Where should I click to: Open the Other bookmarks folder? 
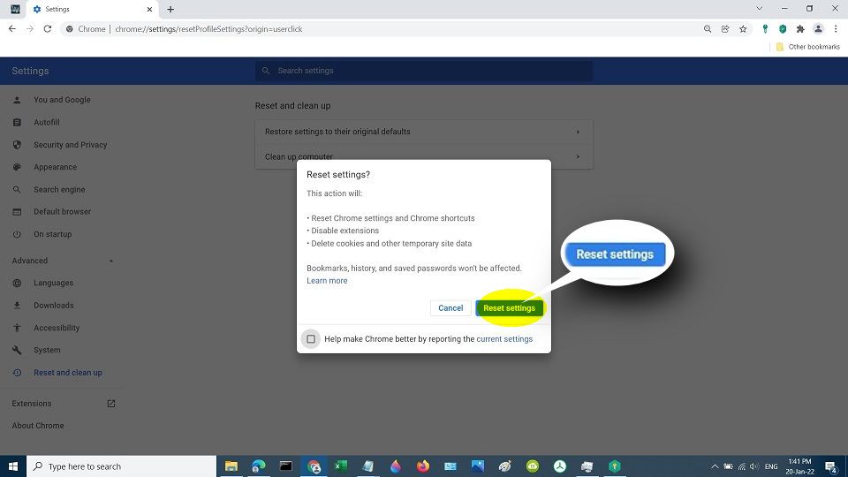807,47
